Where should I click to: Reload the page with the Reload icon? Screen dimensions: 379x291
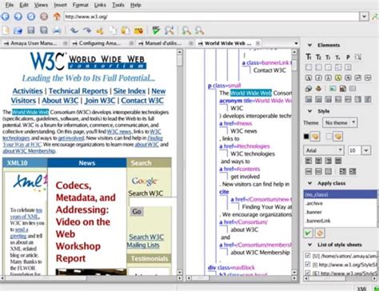(x=31, y=17)
